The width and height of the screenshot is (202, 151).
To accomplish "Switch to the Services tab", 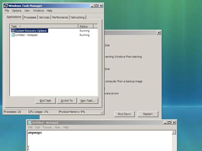I will coord(44,17).
